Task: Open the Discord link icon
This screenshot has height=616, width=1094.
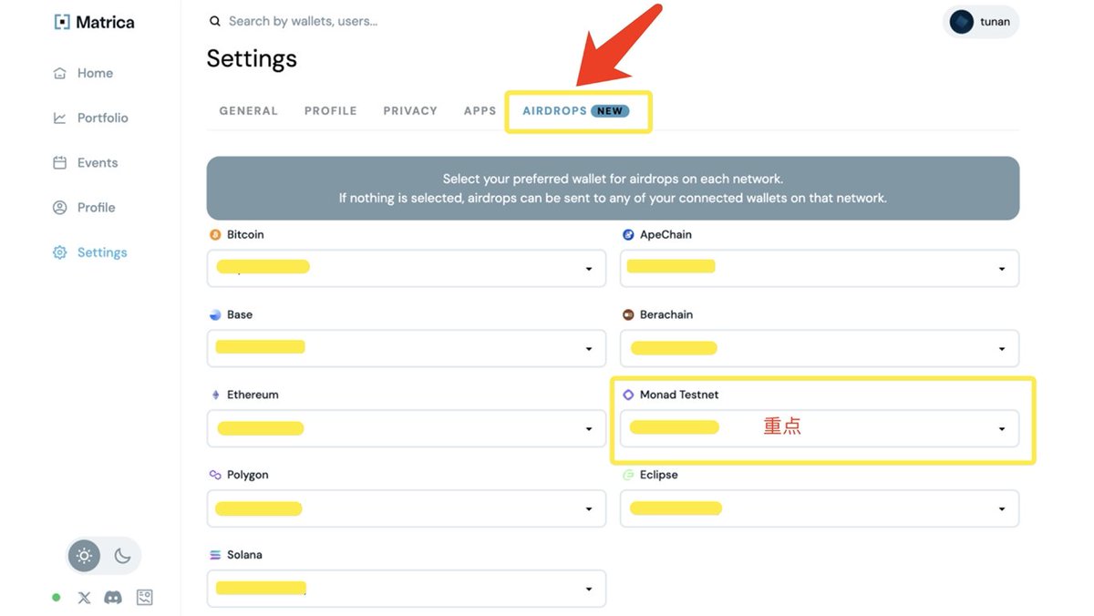Action: point(113,598)
